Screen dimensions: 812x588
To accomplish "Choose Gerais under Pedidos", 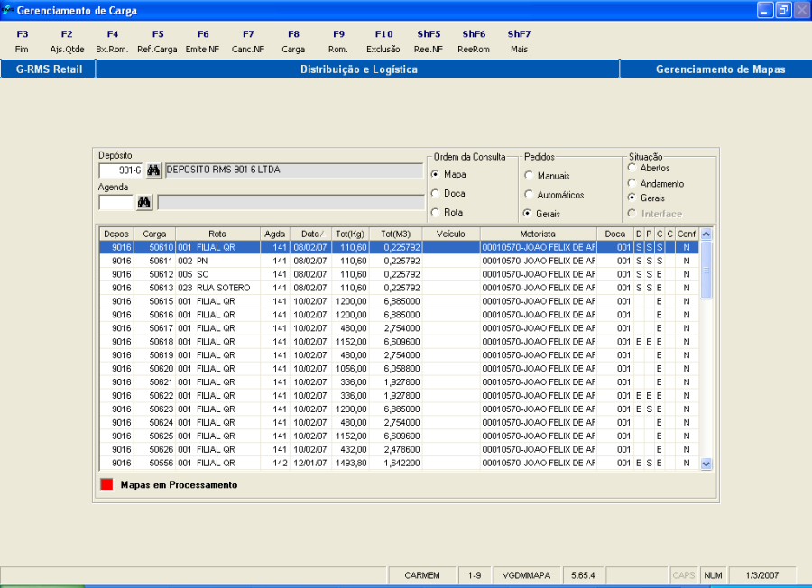I will click(527, 213).
